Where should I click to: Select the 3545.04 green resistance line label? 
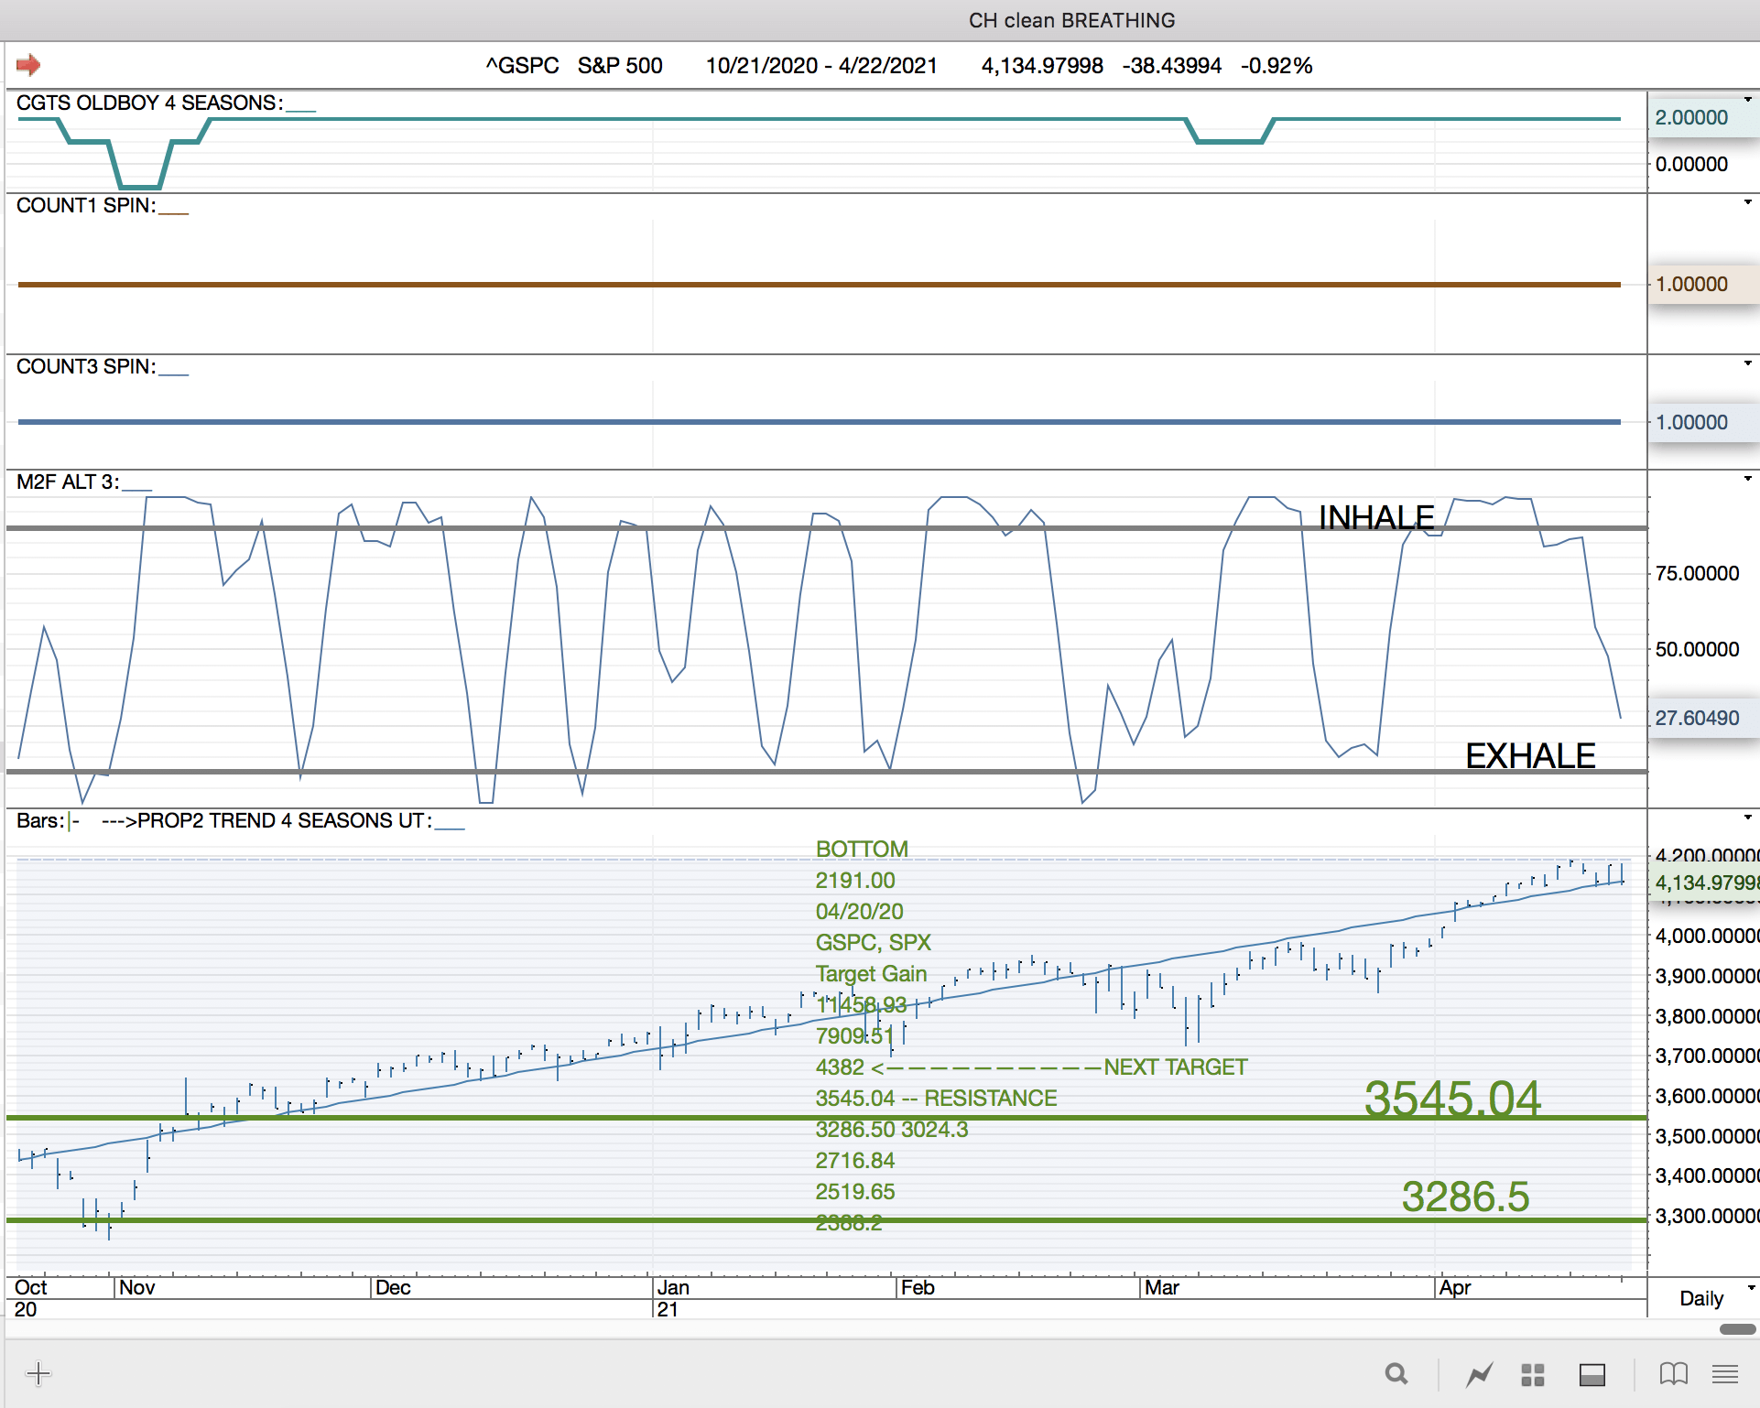1452,1098
